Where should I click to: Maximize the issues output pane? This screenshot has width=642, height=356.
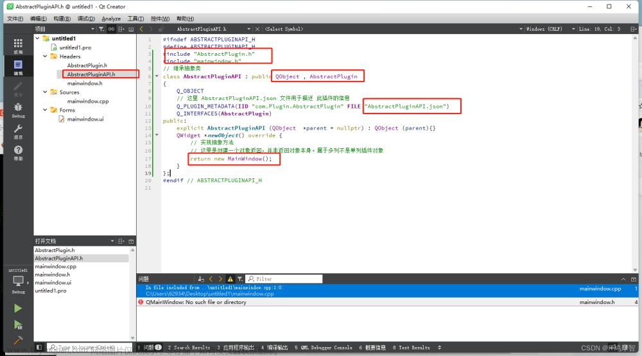pos(623,279)
